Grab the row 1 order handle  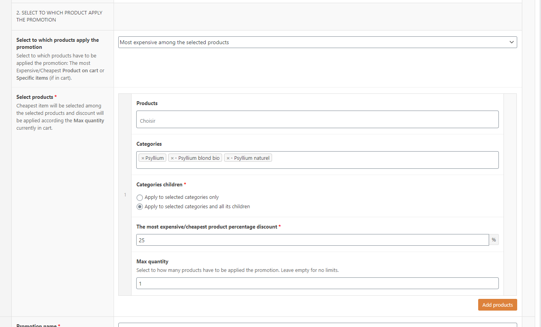[125, 195]
